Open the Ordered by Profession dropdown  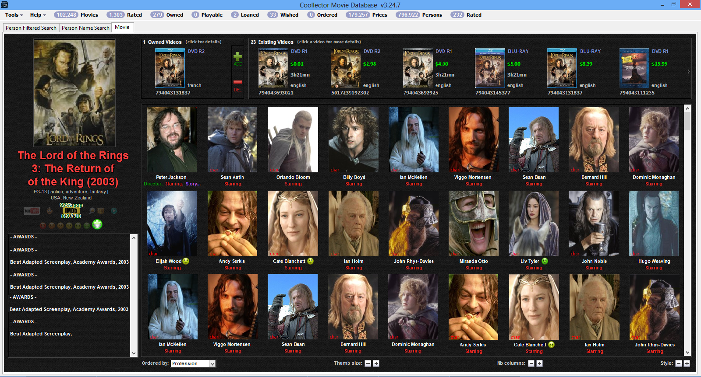pyautogui.click(x=193, y=363)
